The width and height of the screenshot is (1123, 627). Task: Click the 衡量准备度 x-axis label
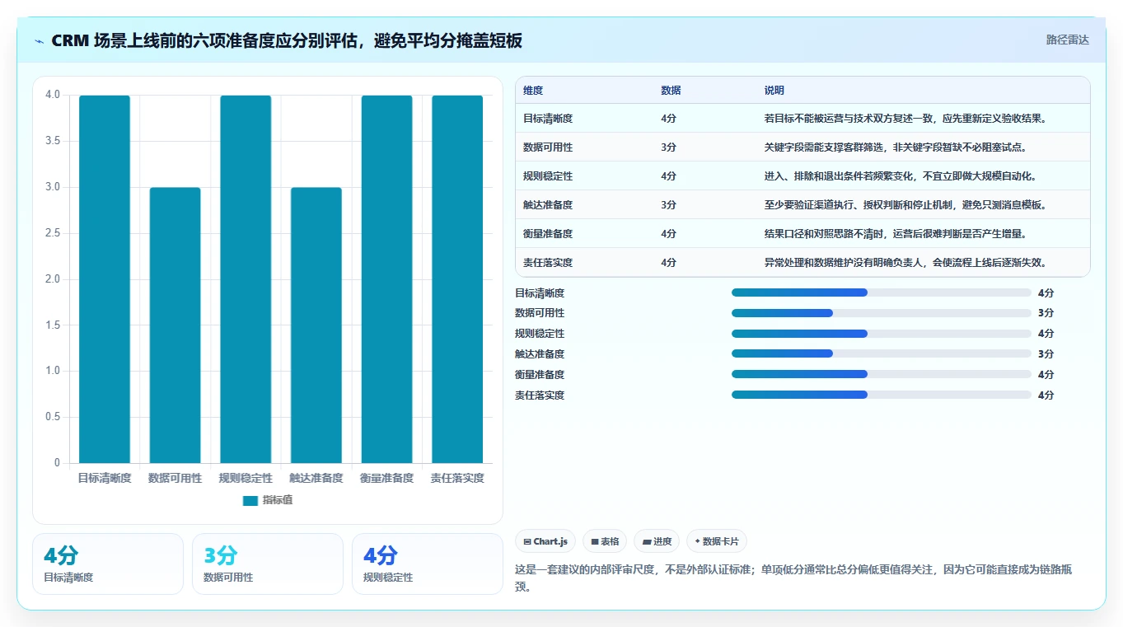pos(386,478)
